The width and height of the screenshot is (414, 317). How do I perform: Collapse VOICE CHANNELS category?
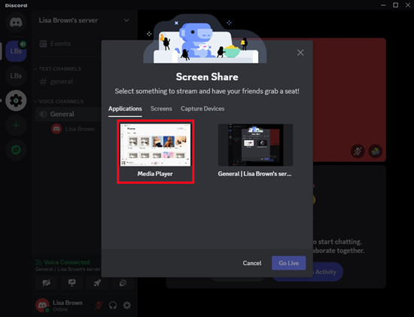[x=59, y=102]
